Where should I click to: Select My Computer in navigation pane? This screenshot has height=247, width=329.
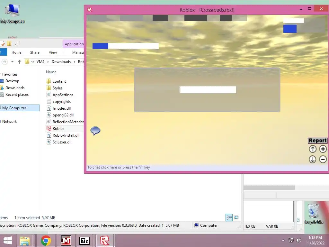20,108
